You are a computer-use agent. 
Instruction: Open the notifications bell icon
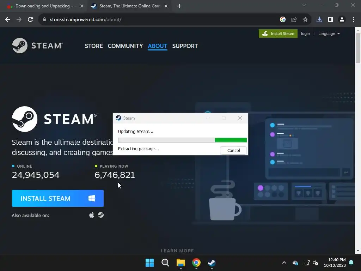pyautogui.click(x=351, y=263)
